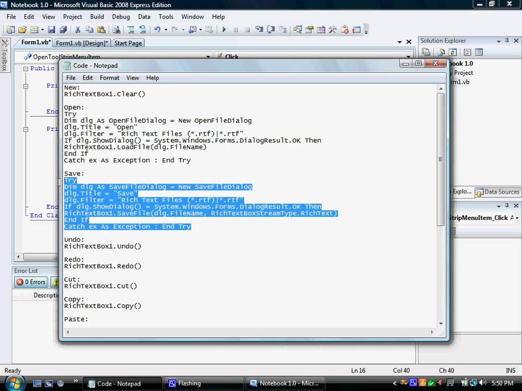The width and height of the screenshot is (522, 391).
Task: Open the Toolbox side panel tab
Action: (x=5, y=55)
